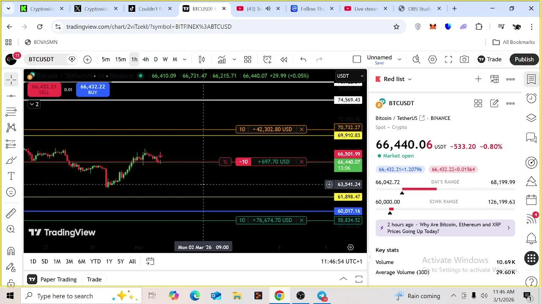Image resolution: width=541 pixels, height=304 pixels.
Task: Select the 5m timeframe
Action: 106,60
